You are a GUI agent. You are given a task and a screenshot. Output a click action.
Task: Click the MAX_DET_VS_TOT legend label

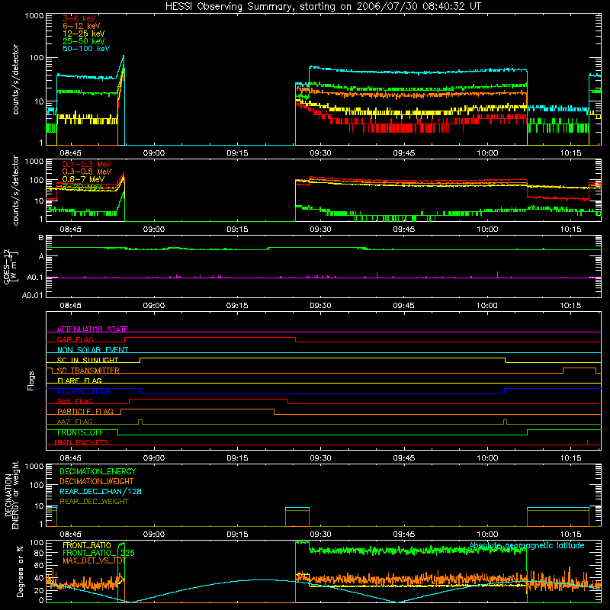(x=95, y=560)
